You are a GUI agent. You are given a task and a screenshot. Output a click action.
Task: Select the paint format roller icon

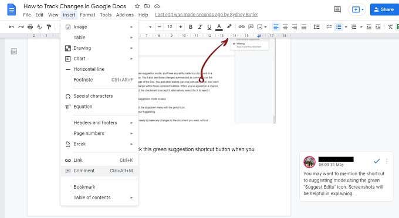pos(49,27)
